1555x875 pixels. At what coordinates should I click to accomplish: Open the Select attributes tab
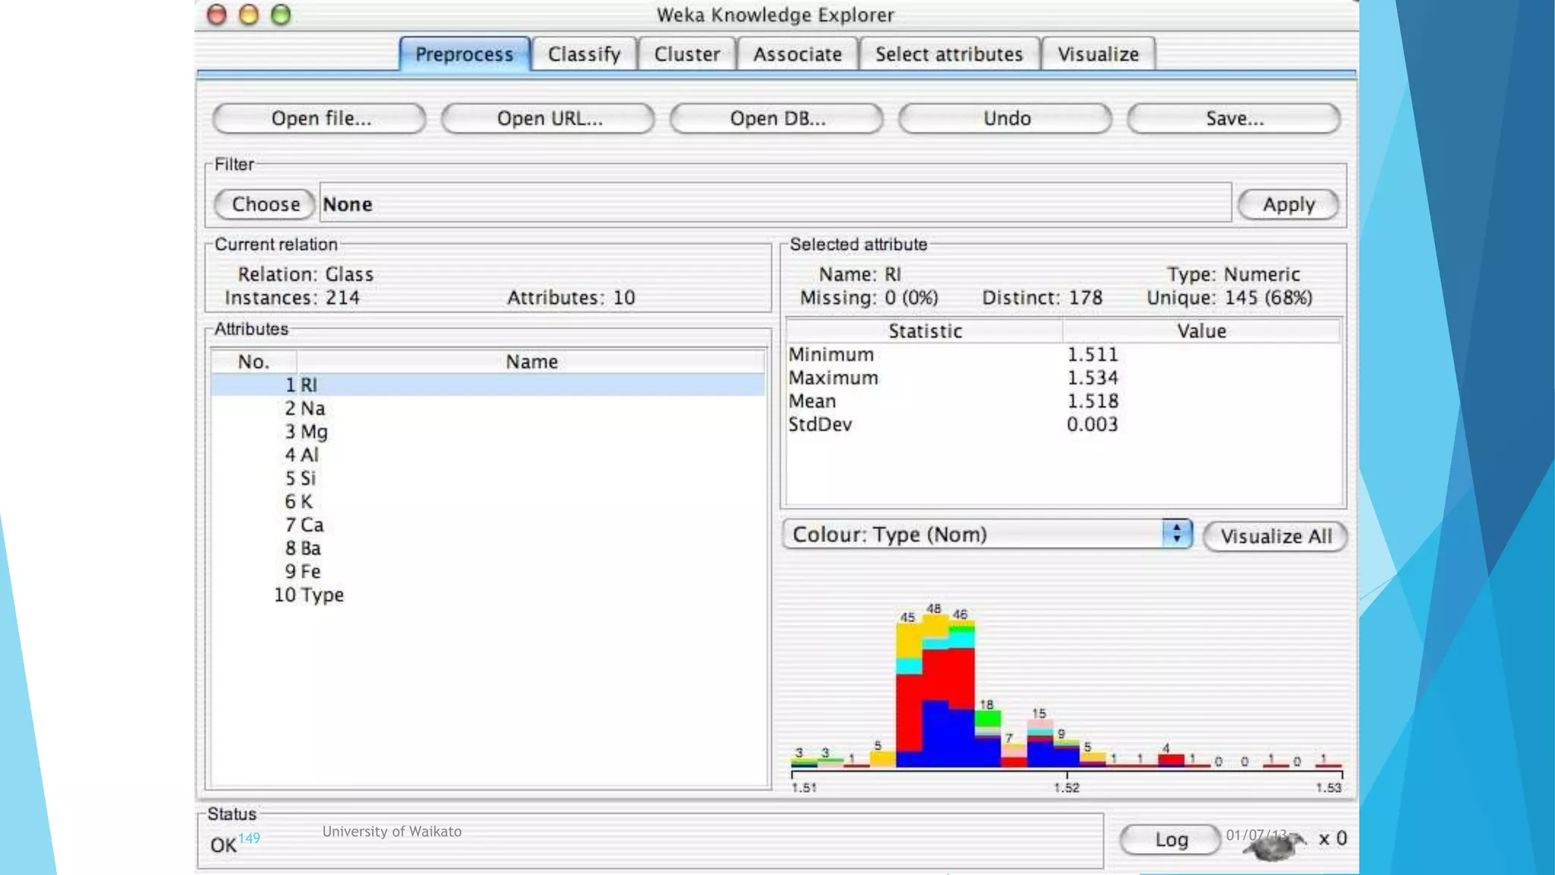(x=948, y=55)
